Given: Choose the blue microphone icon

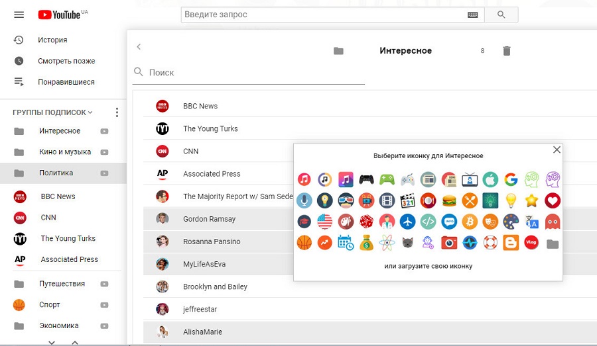Looking at the screenshot, I should tap(304, 200).
